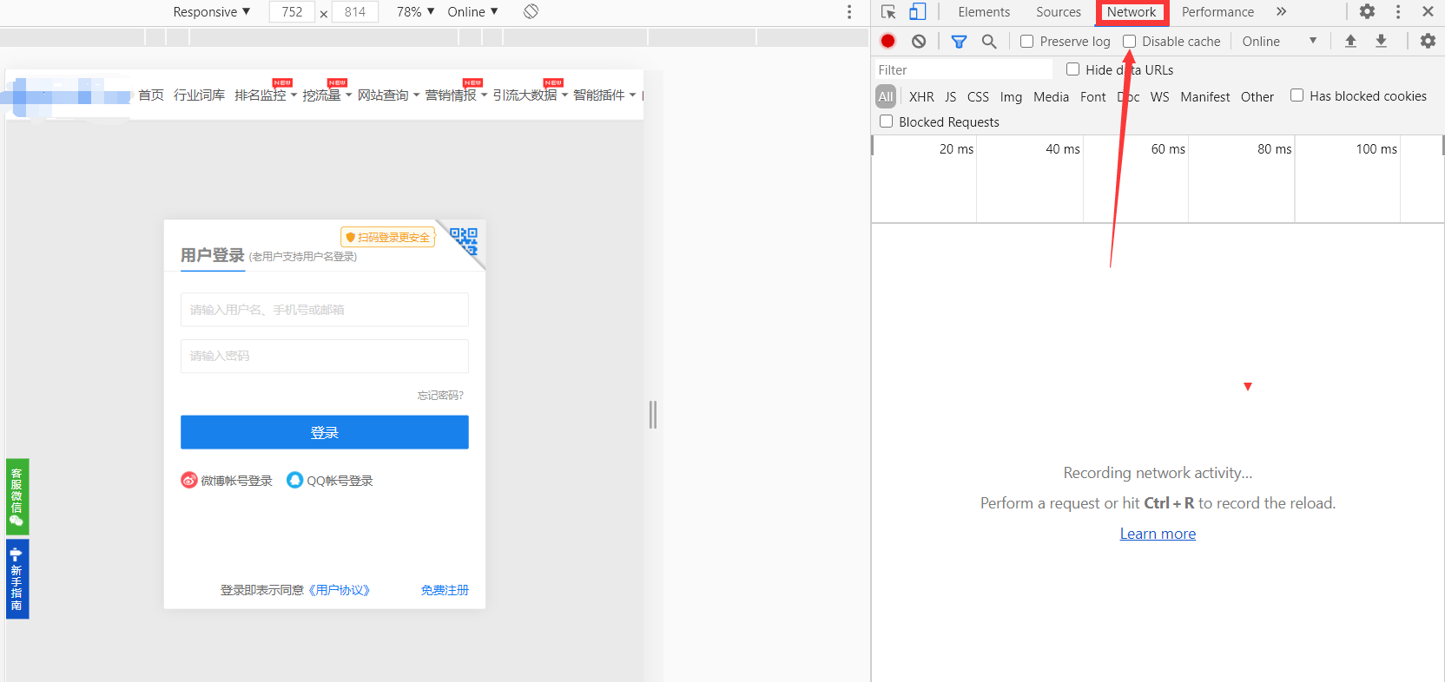1445x682 pixels.
Task: Click the viewport width field 752
Action: click(292, 12)
